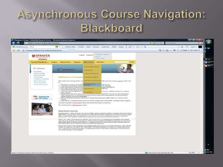Select Online 101 from dropdown menu
Viewport: 223px width, 167px height.
tap(88, 70)
